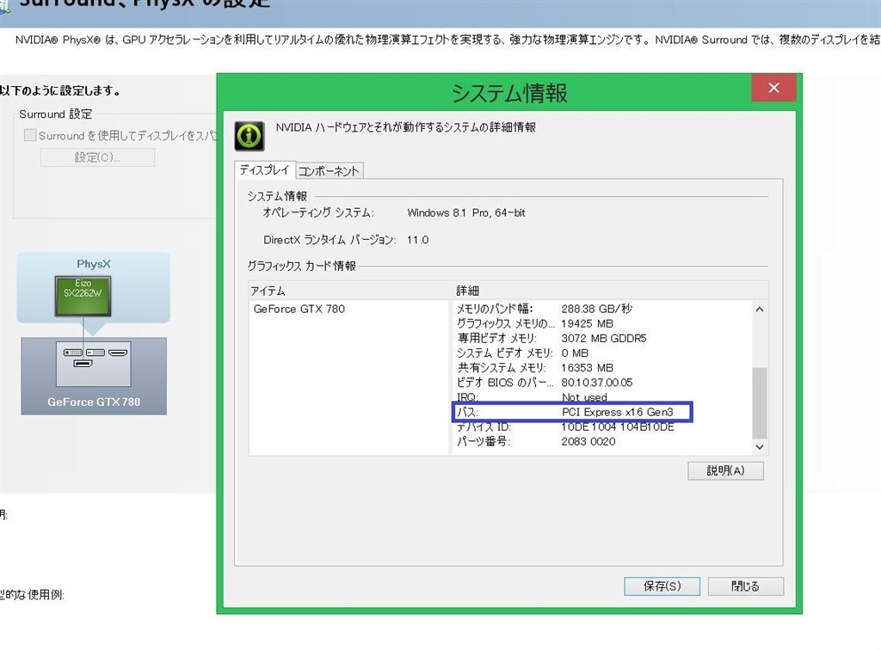
Task: Select the パーツ番号 2083 0020 row
Action: pos(601,441)
